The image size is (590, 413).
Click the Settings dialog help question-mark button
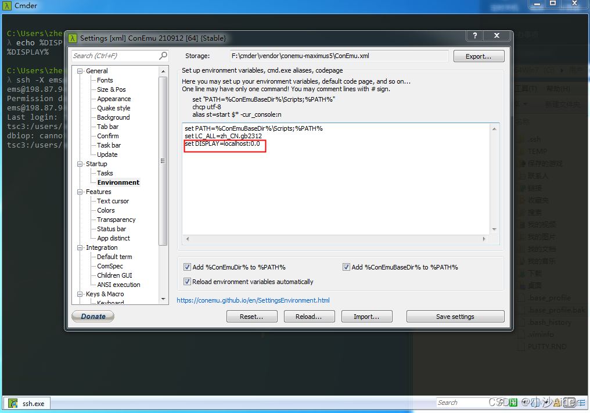pos(475,35)
